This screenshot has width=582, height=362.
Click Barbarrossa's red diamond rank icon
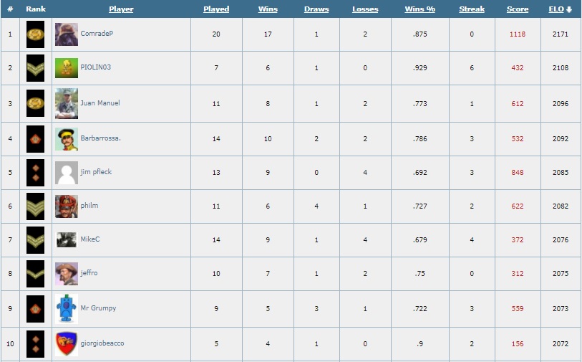pyautogui.click(x=35, y=139)
